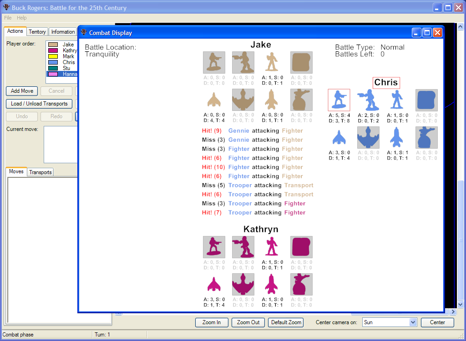Select Kathryn's fighter ship icon

[x=214, y=285]
